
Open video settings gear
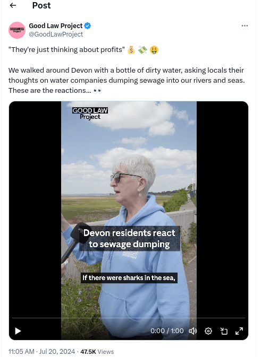(208, 331)
